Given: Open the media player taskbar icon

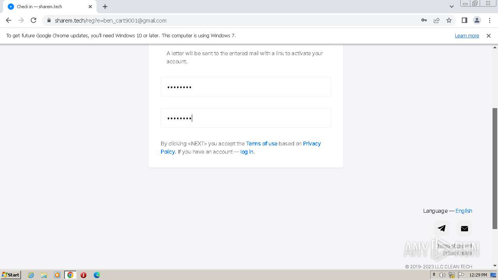Looking at the screenshot, I should pyautogui.click(x=57, y=275).
